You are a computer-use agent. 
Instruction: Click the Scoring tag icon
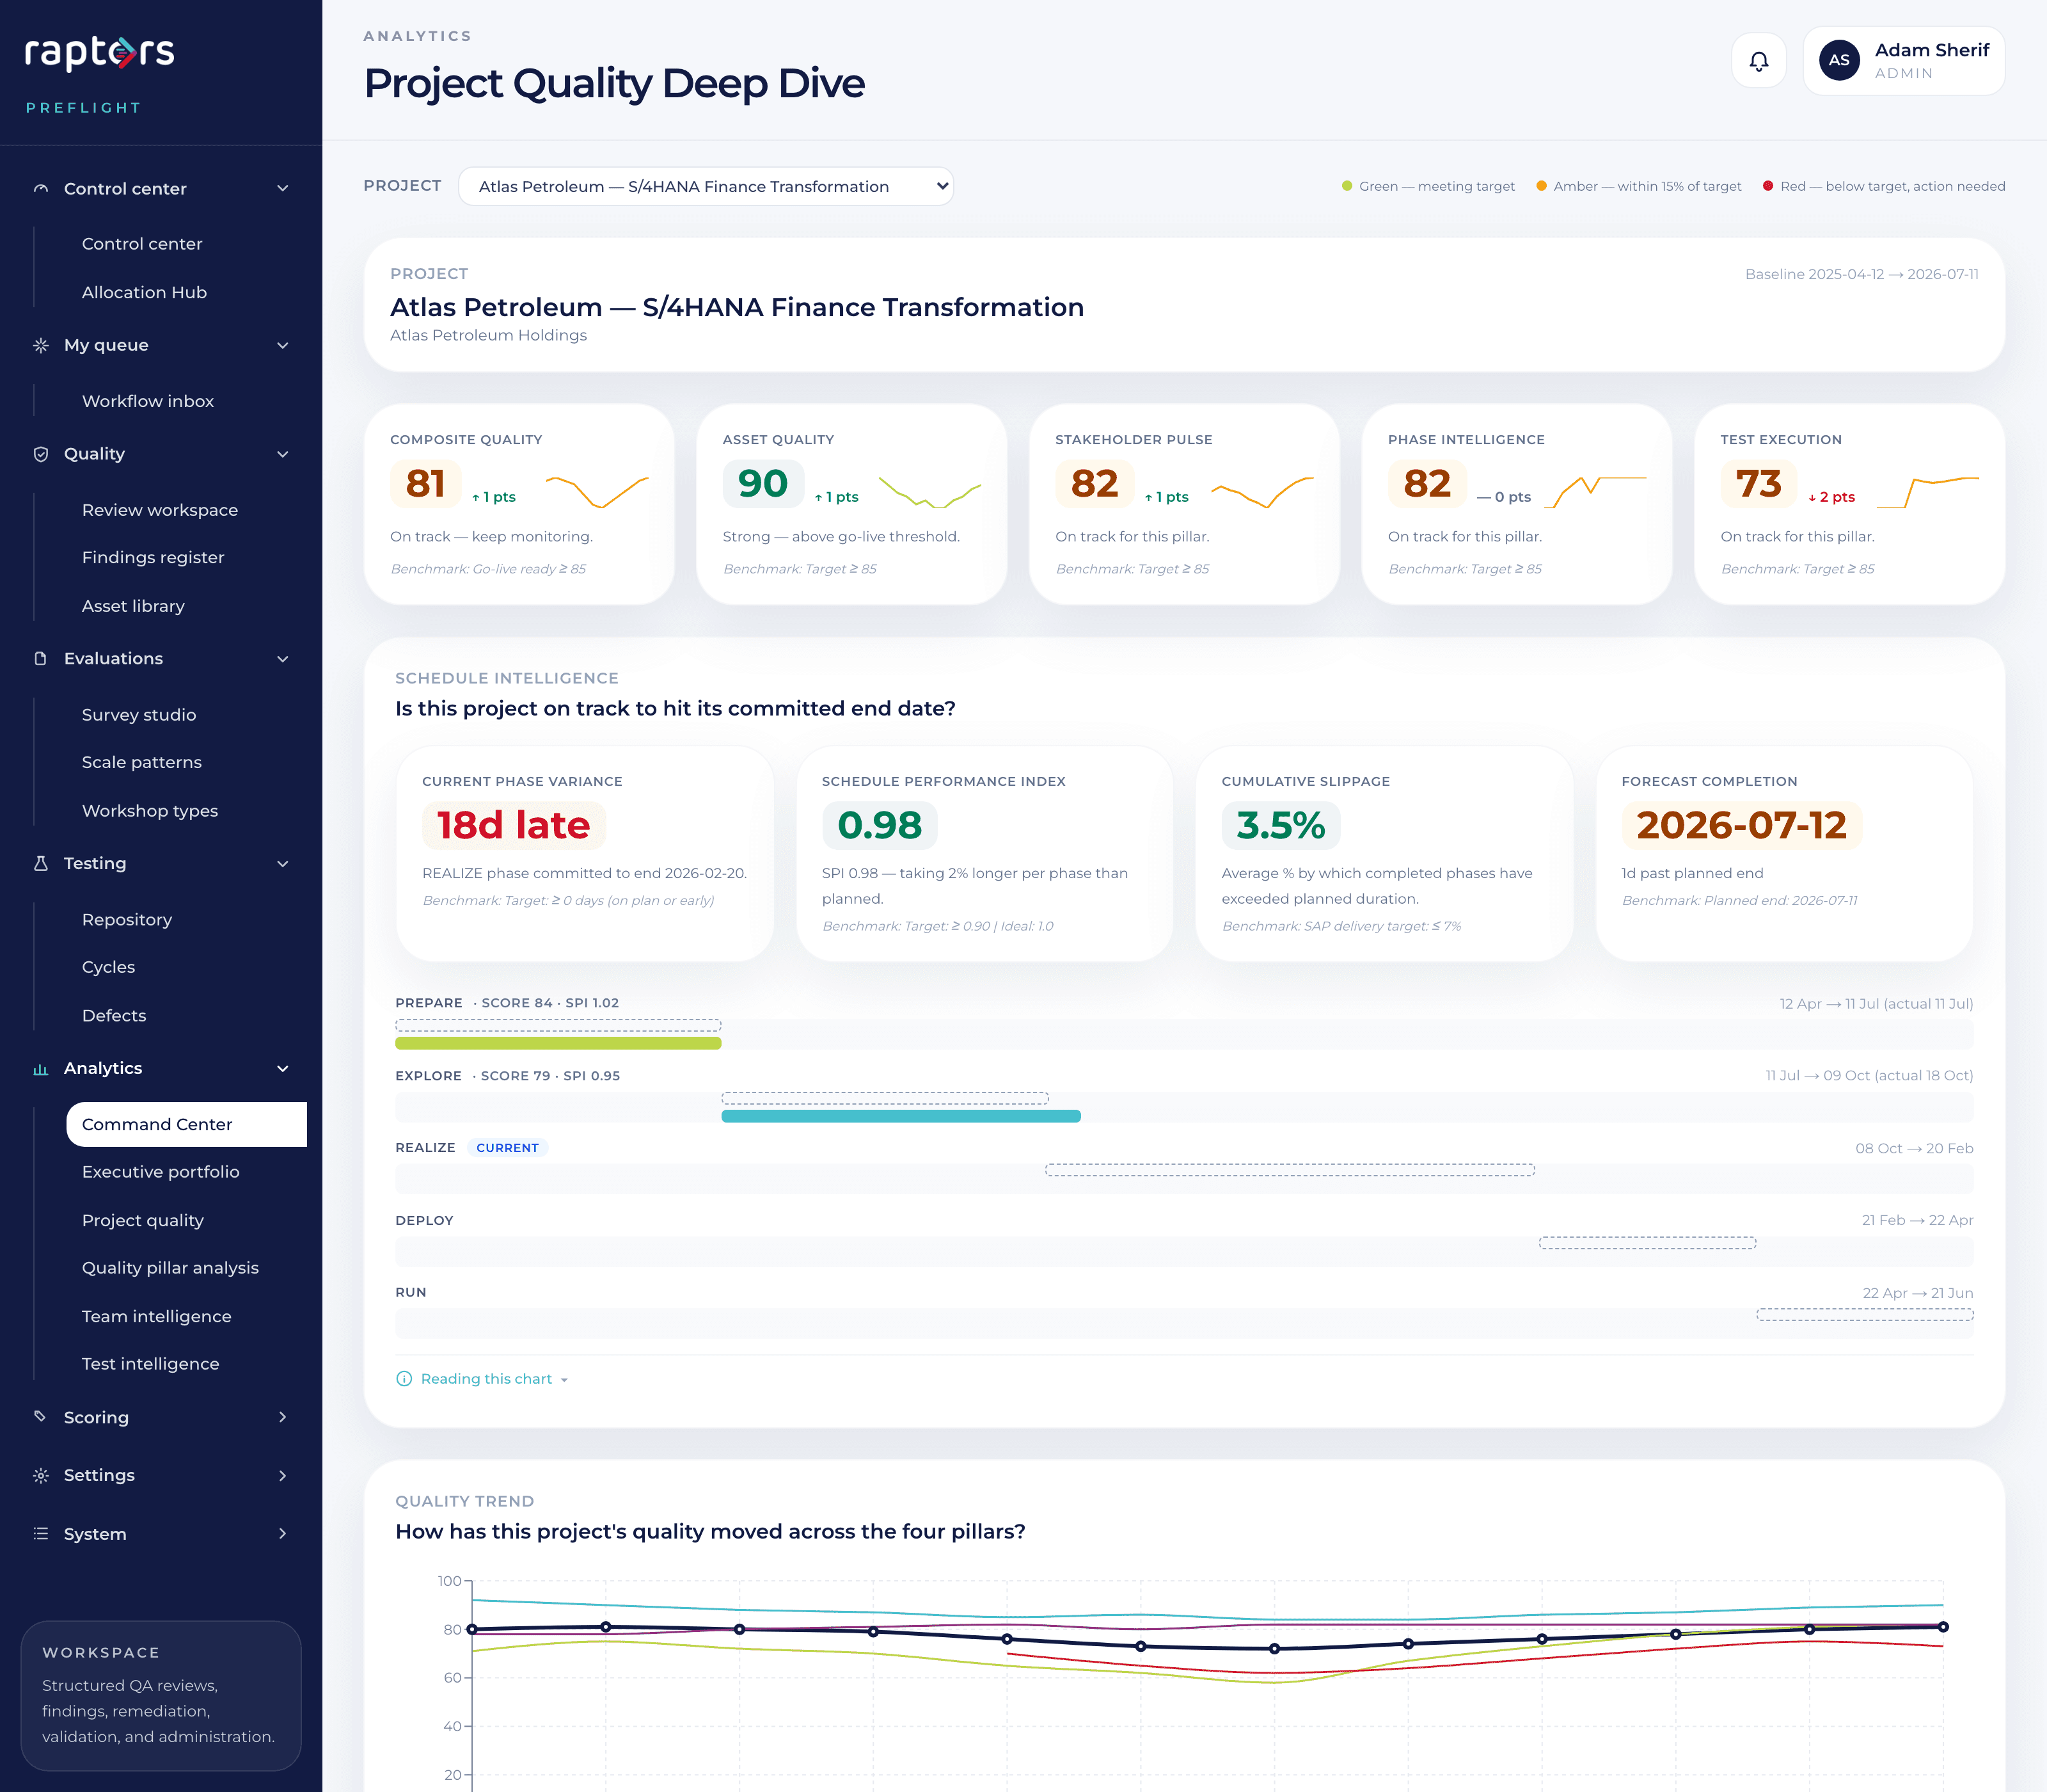(41, 1417)
